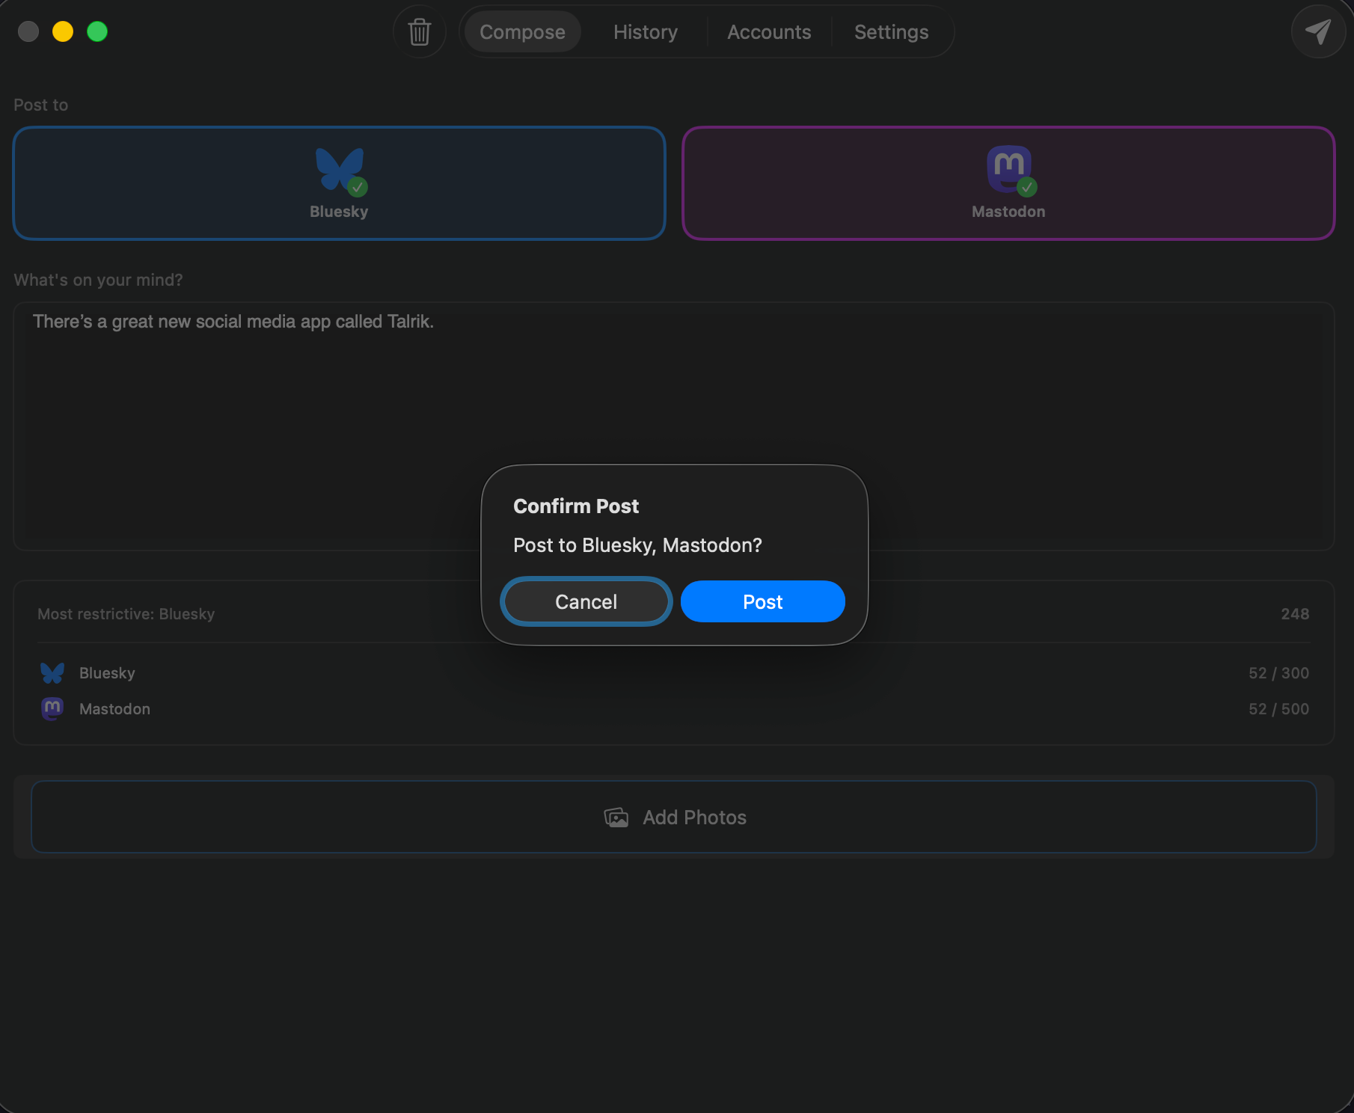The image size is (1354, 1113).
Task: Click the trash icon to clear the draft
Action: (x=419, y=31)
